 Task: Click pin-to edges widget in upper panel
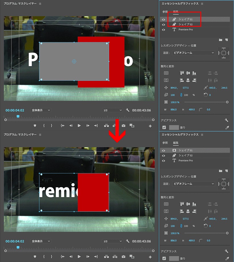pyautogui.click(x=224, y=53)
